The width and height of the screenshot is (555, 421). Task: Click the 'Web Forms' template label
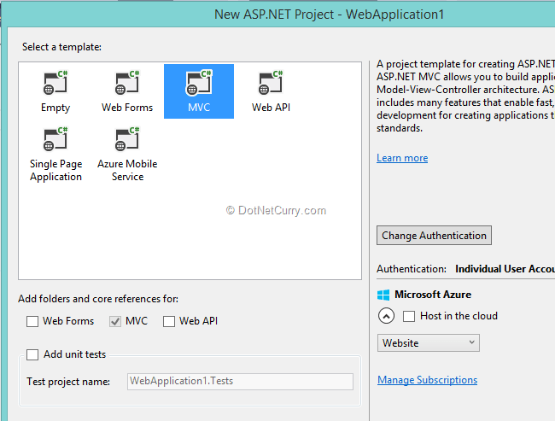coord(127,108)
